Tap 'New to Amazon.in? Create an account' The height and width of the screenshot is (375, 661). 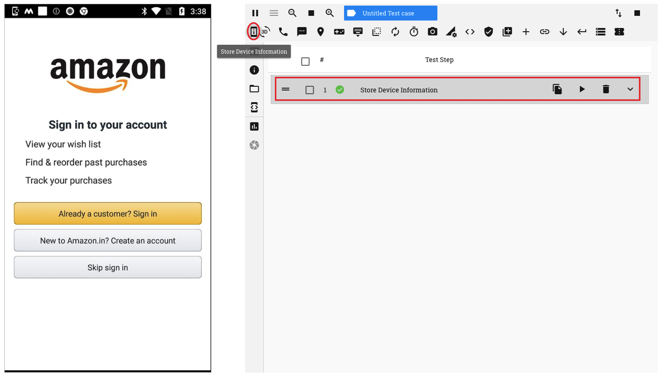point(108,241)
